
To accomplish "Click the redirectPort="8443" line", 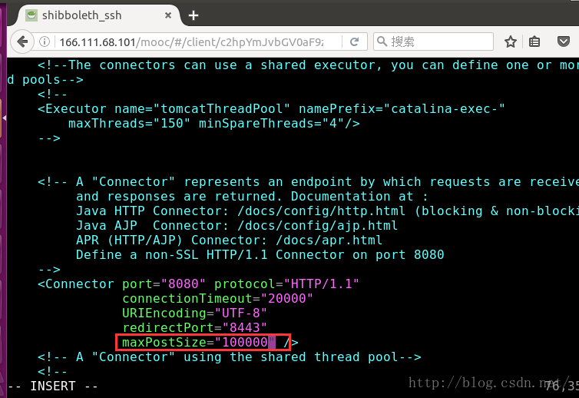I will [194, 327].
